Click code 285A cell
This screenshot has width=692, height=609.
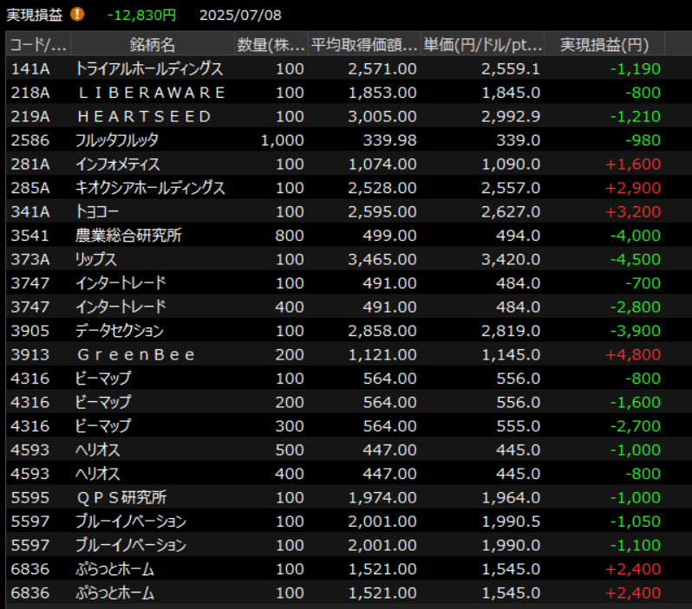click(x=30, y=187)
